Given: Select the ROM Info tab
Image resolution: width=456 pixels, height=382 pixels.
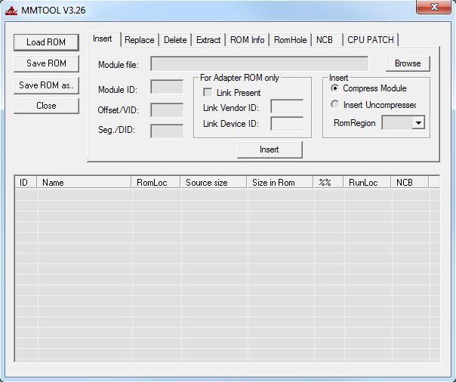Looking at the screenshot, I should (x=247, y=40).
